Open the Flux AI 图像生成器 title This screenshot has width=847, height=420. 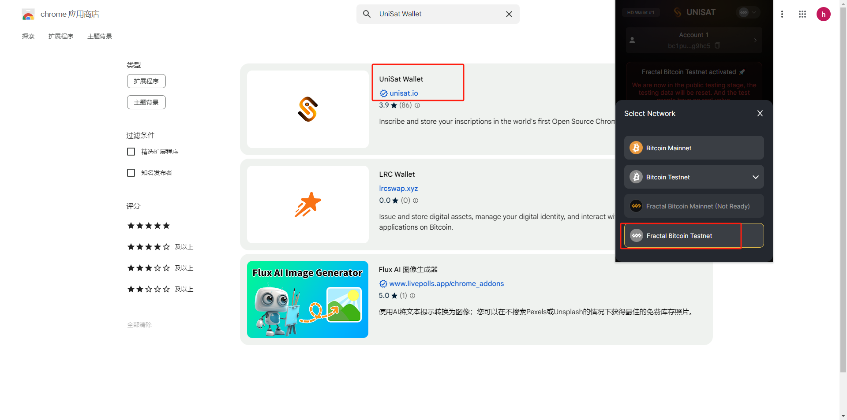coord(409,269)
